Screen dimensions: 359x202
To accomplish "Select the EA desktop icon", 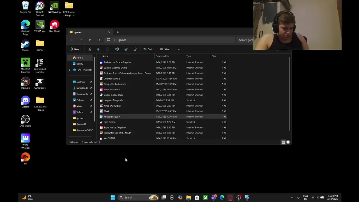I will pyautogui.click(x=25, y=159).
